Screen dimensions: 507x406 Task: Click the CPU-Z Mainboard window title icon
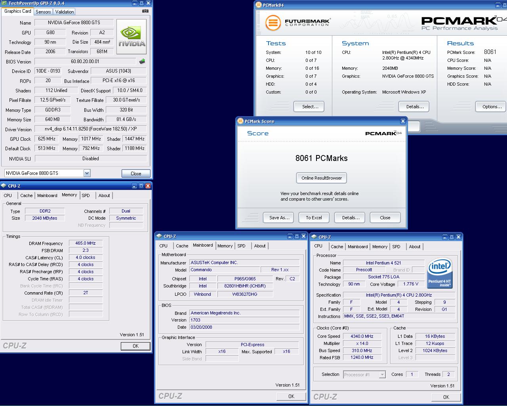[x=159, y=236]
